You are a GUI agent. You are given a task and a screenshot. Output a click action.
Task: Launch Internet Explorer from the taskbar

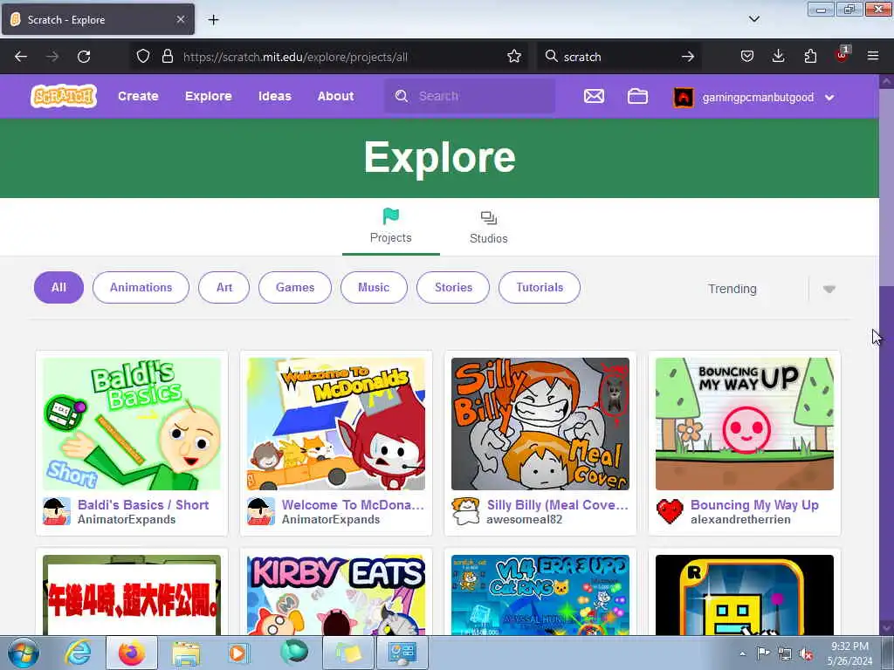78,653
